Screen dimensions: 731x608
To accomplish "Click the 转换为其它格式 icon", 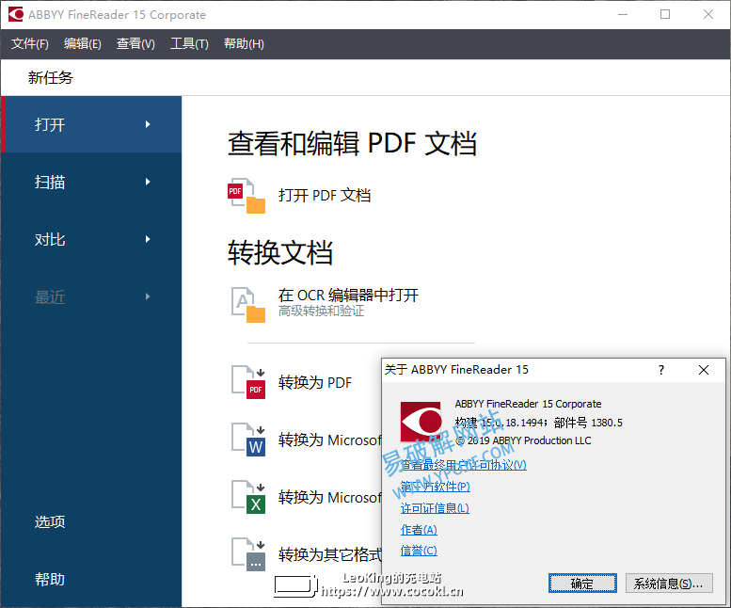I will click(248, 554).
